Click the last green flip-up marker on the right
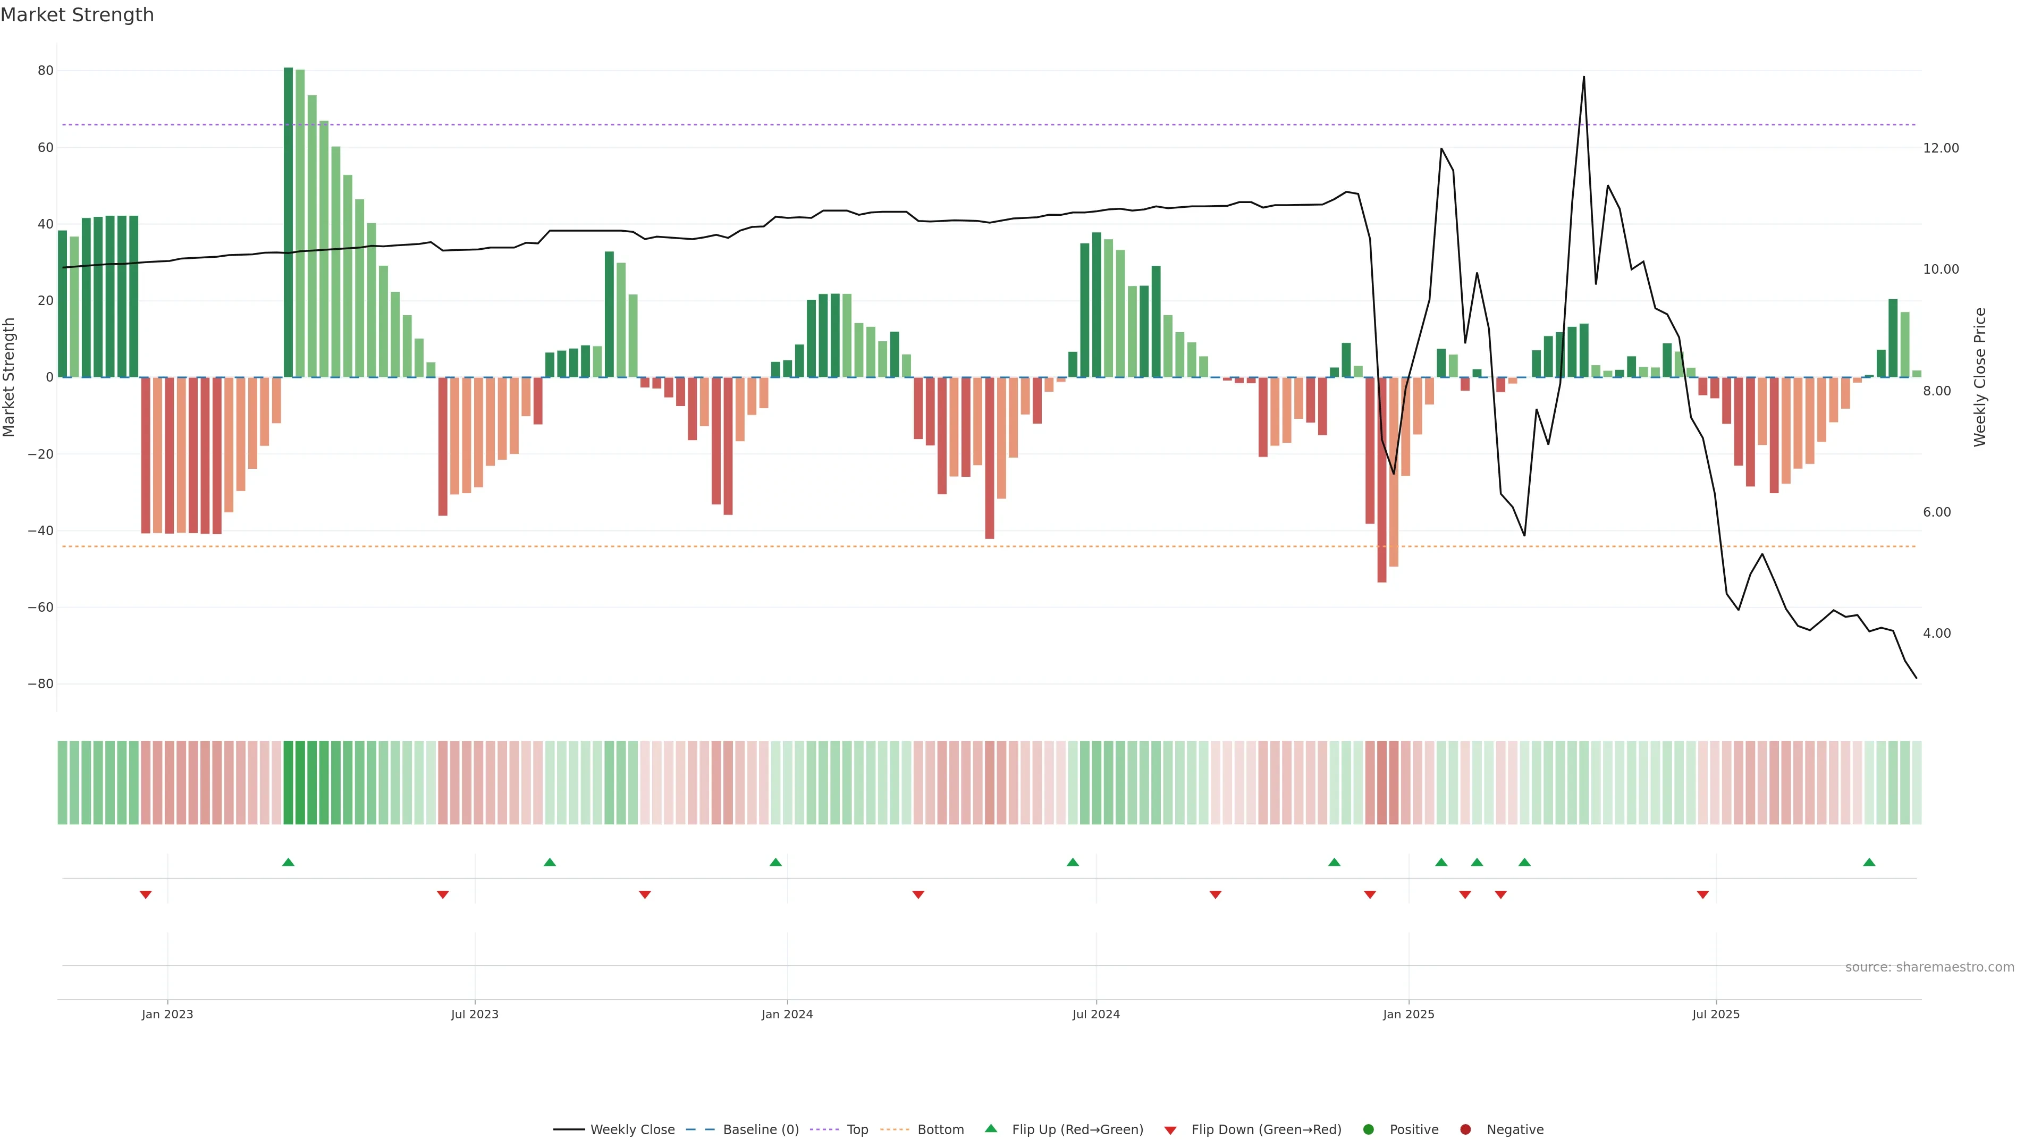The width and height of the screenshot is (2041, 1148). click(x=1869, y=862)
